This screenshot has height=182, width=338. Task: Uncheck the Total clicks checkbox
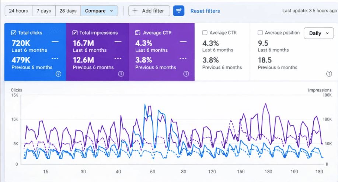tap(14, 33)
